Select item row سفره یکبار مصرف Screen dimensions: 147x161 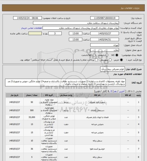pos(73,102)
